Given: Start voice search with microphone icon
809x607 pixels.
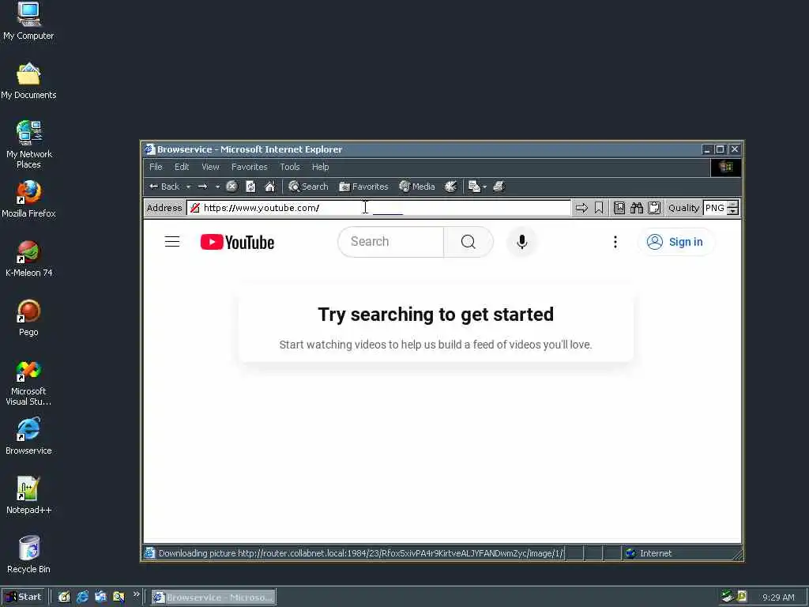Looking at the screenshot, I should [x=522, y=242].
